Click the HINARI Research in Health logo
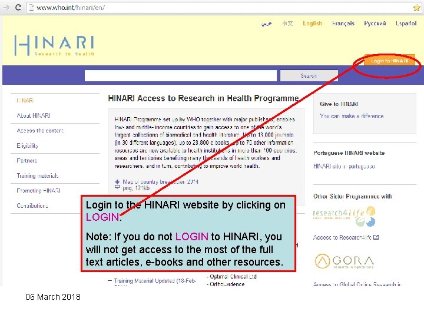 54,45
